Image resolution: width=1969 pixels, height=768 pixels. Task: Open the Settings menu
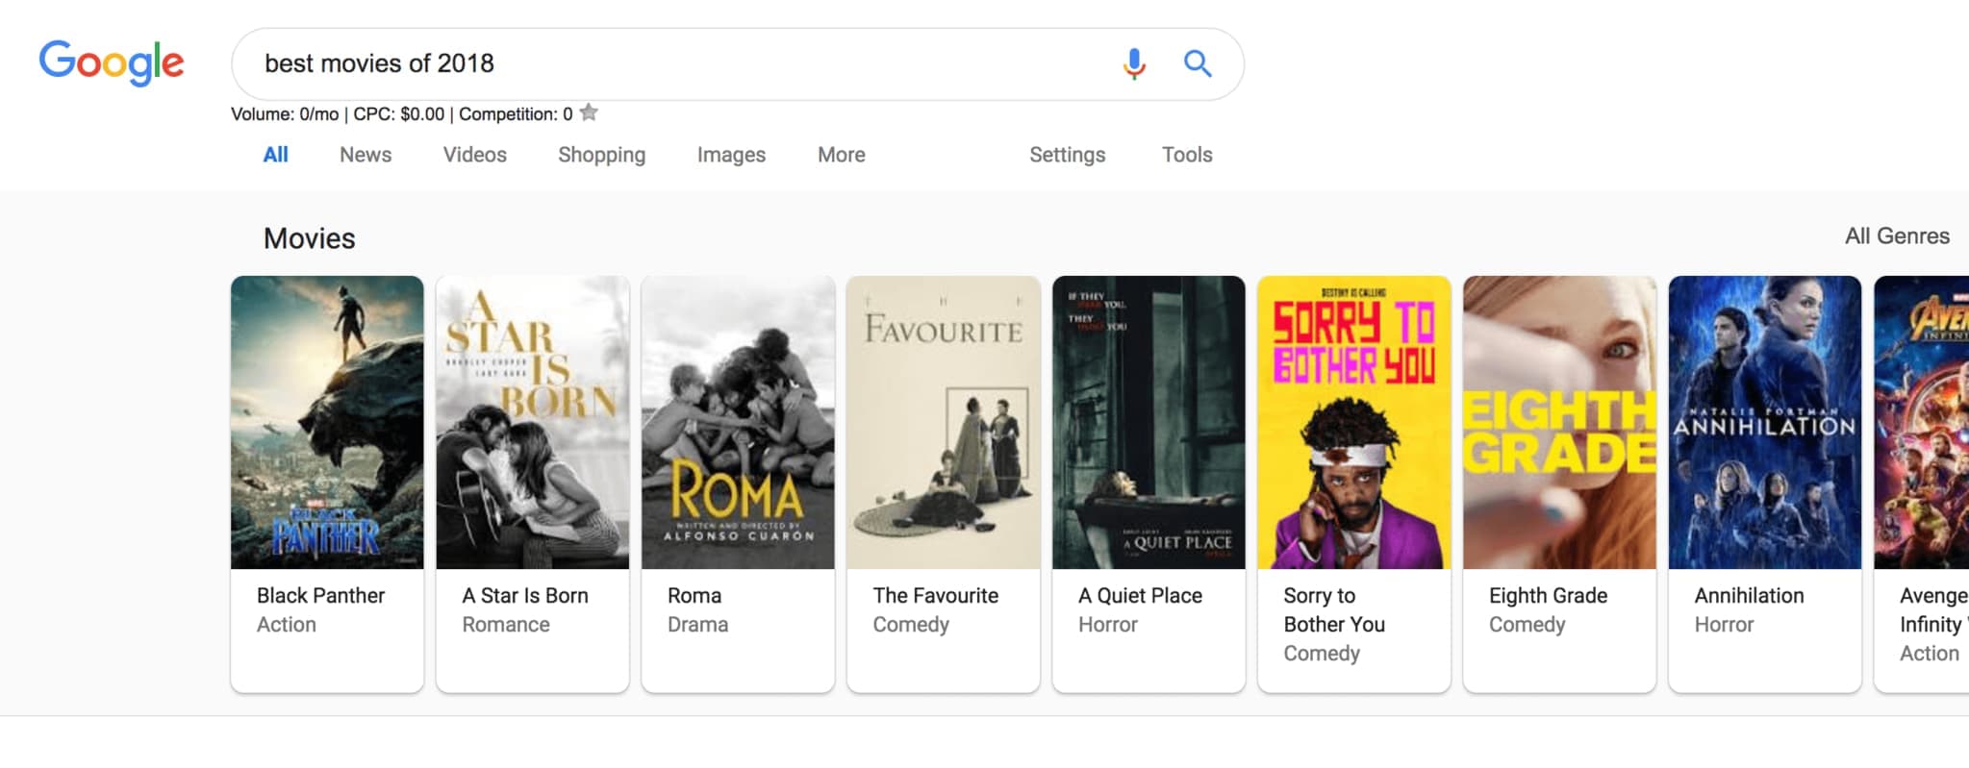coord(1068,155)
